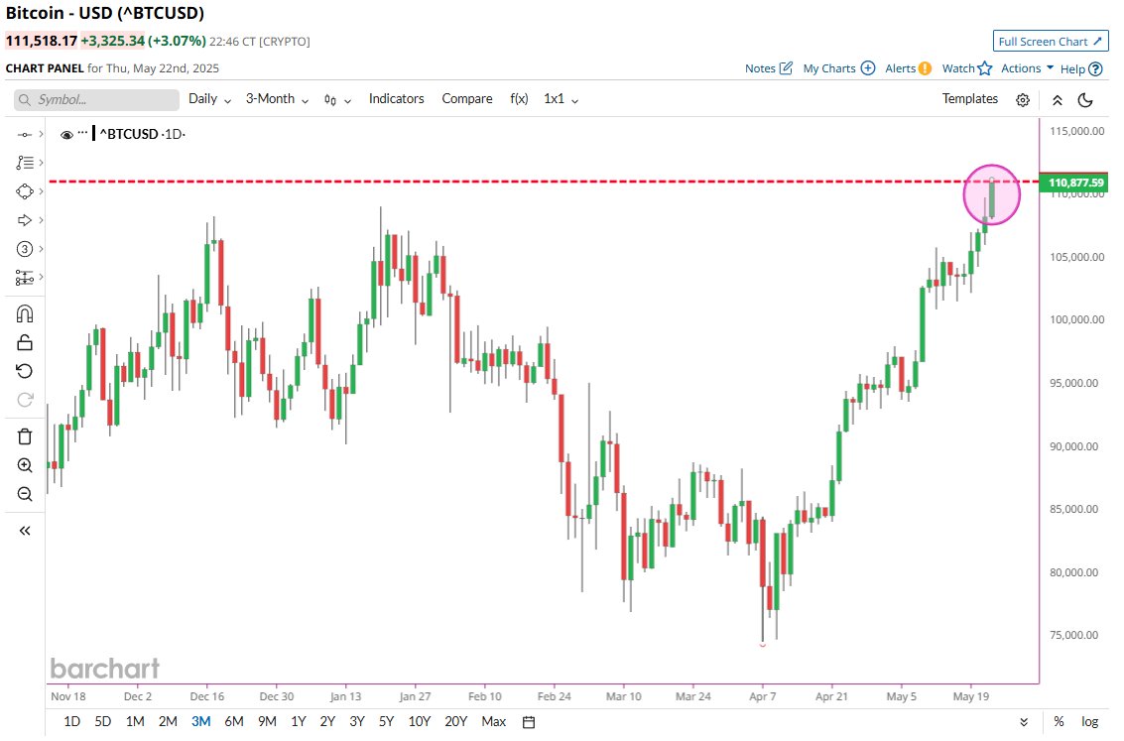
Task: Expand the 3-Month period dropdown
Action: pos(277,99)
